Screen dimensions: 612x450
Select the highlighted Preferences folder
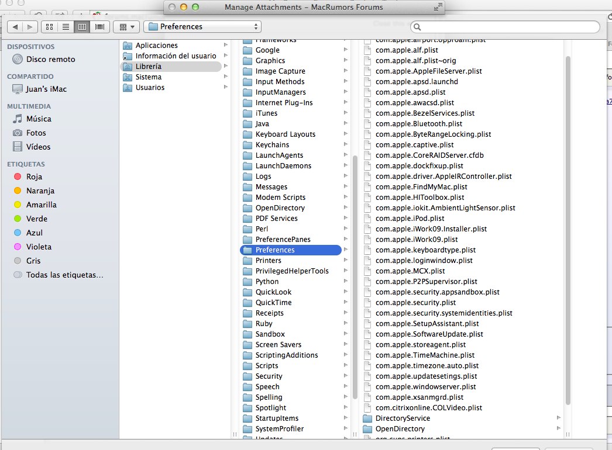(291, 250)
